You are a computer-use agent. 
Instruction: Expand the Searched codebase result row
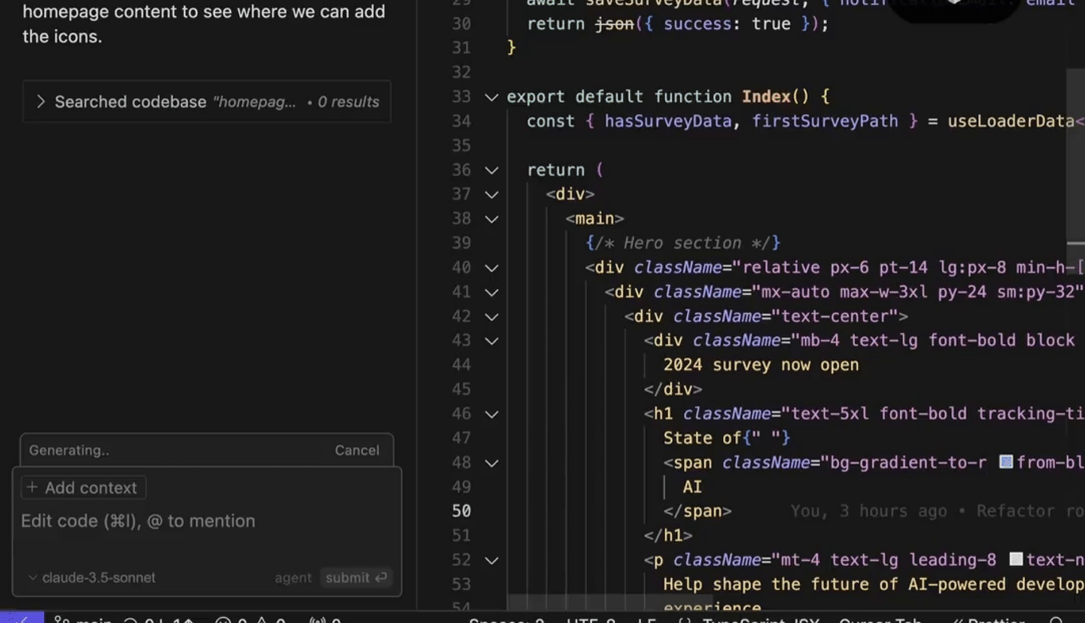40,102
